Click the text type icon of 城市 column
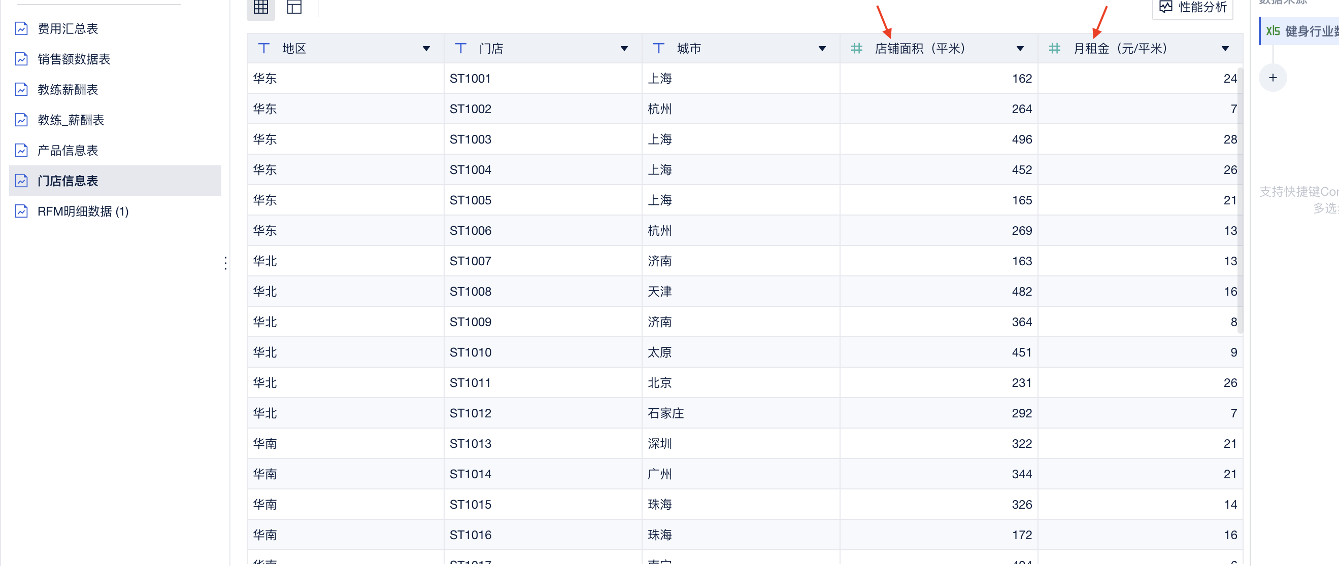Viewport: 1339px width, 566px height. 658,49
